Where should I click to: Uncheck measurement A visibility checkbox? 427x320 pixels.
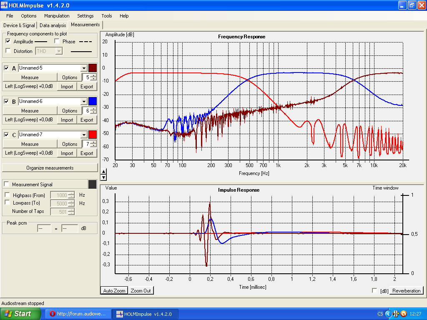click(x=7, y=68)
